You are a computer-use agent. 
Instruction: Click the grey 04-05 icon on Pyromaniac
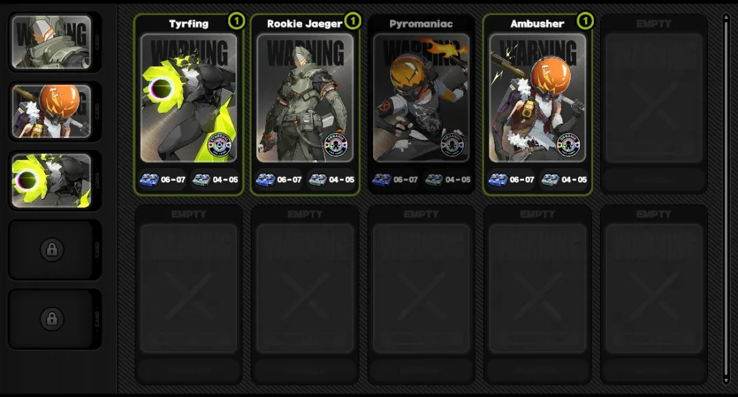tap(433, 180)
